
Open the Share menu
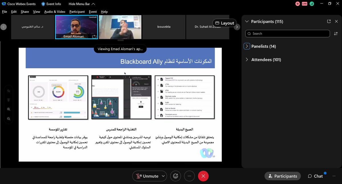click(x=25, y=12)
